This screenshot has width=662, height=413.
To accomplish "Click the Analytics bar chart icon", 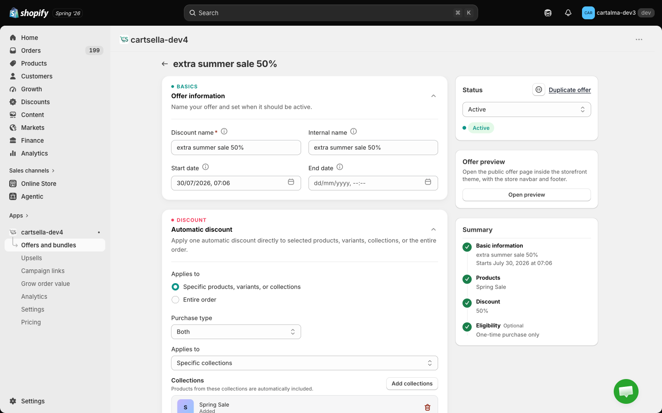I will (13, 153).
